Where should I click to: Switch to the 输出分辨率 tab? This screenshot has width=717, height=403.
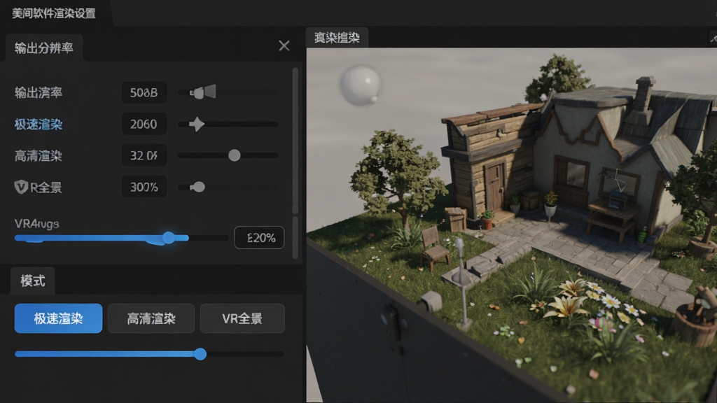click(x=44, y=48)
